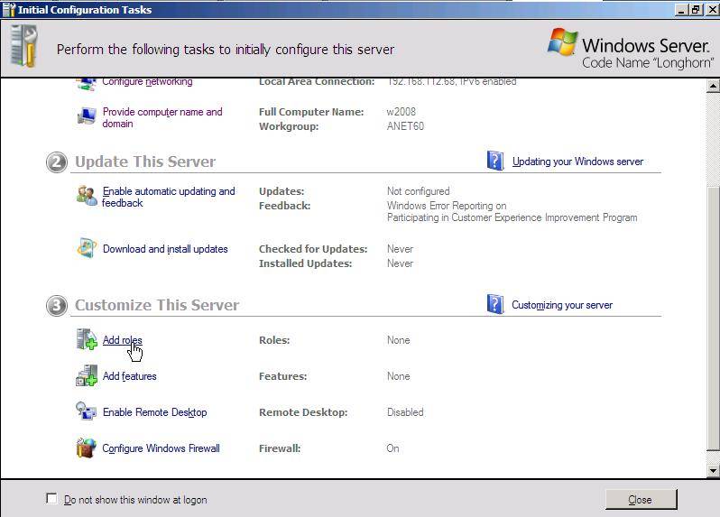Click the Features label

(283, 376)
